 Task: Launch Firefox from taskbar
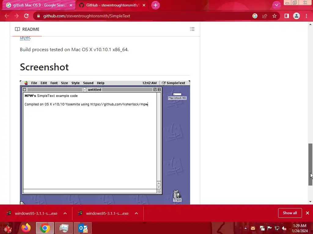[x=26, y=228]
